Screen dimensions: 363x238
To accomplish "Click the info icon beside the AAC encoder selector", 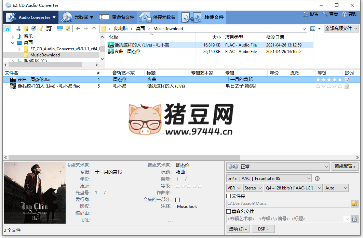I will click(318, 178).
